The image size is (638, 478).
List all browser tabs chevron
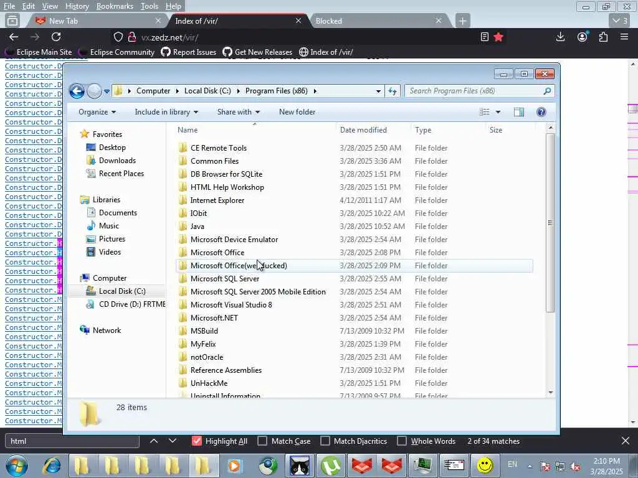click(621, 21)
